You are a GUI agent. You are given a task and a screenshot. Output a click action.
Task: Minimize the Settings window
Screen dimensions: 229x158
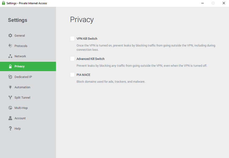point(203,3)
